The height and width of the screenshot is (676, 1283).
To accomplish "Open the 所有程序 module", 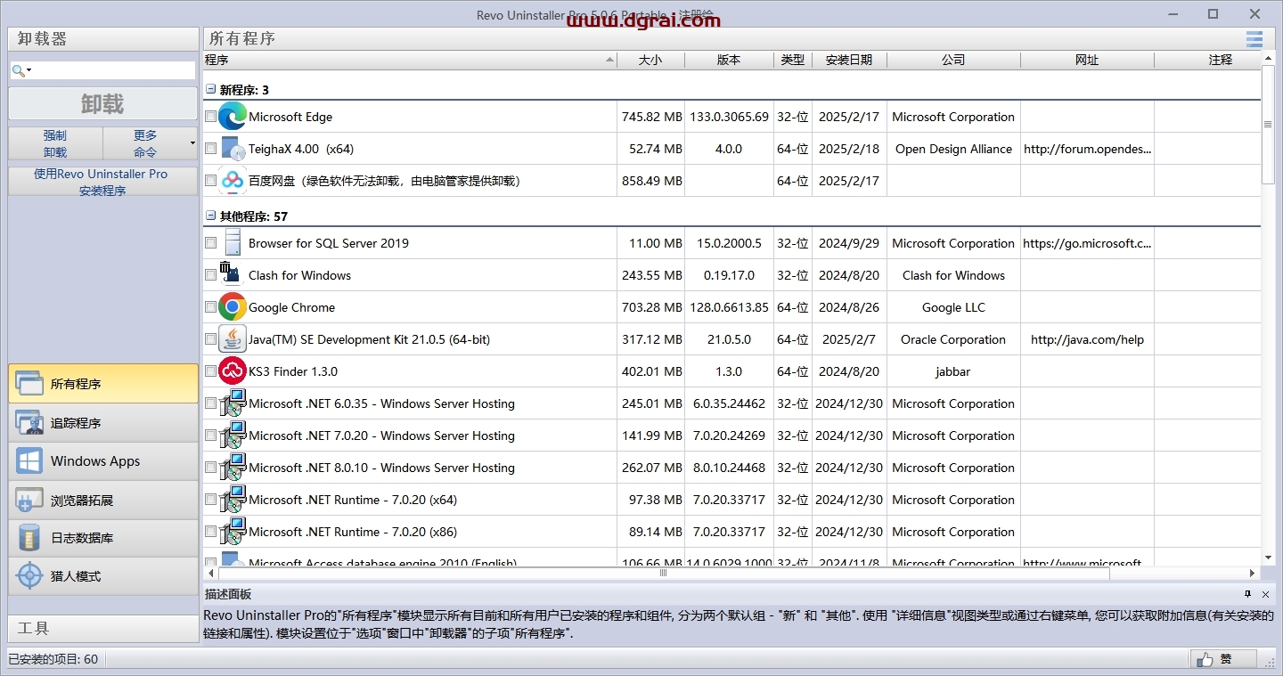I will point(103,384).
